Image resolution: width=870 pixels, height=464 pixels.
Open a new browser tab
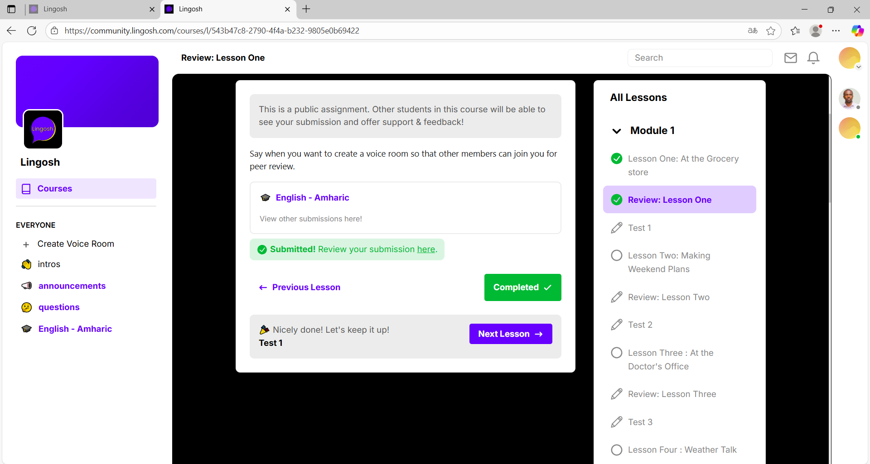[x=306, y=9]
